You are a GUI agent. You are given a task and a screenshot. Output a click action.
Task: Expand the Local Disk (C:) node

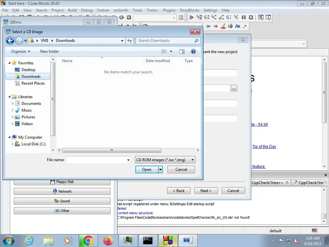point(13,144)
